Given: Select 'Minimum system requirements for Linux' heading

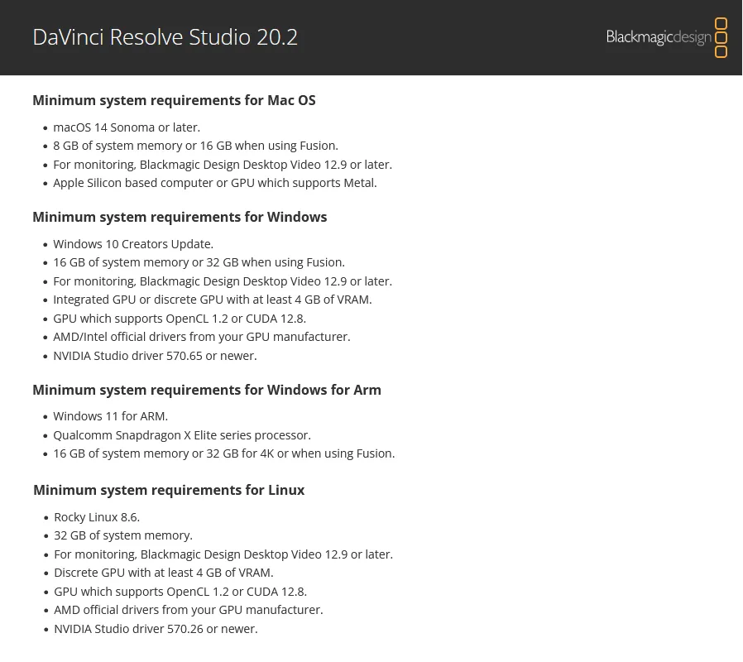Looking at the screenshot, I should click(169, 490).
